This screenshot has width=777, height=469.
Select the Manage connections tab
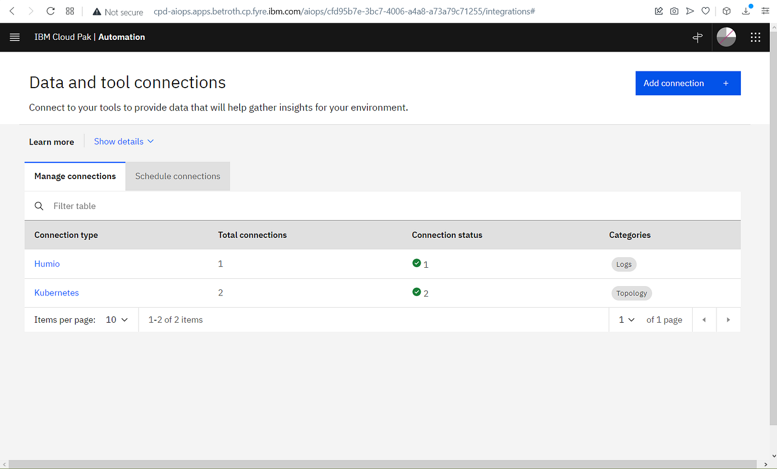click(x=75, y=176)
